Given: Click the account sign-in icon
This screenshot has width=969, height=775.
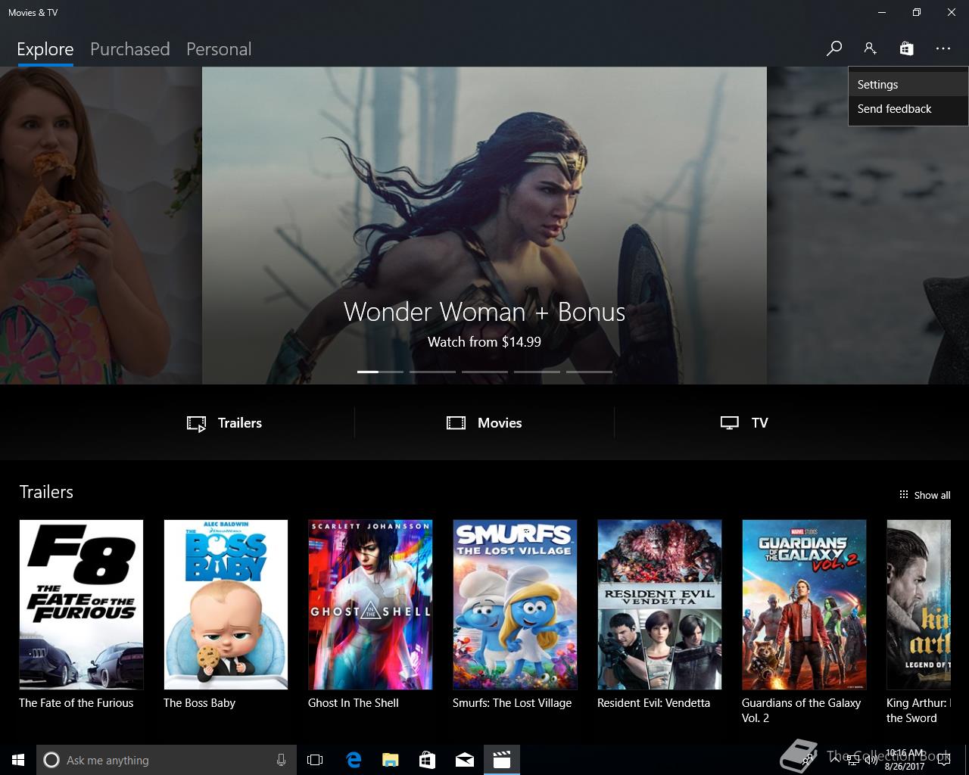Looking at the screenshot, I should click(870, 49).
